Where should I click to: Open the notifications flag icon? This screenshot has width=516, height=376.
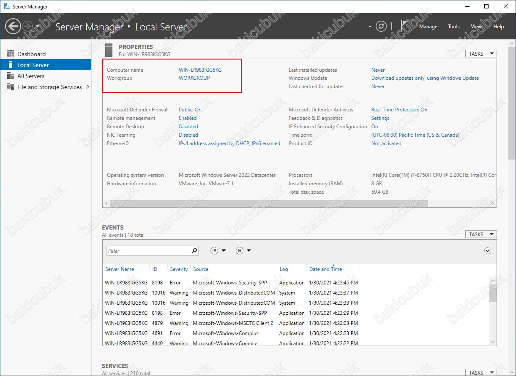tap(404, 26)
